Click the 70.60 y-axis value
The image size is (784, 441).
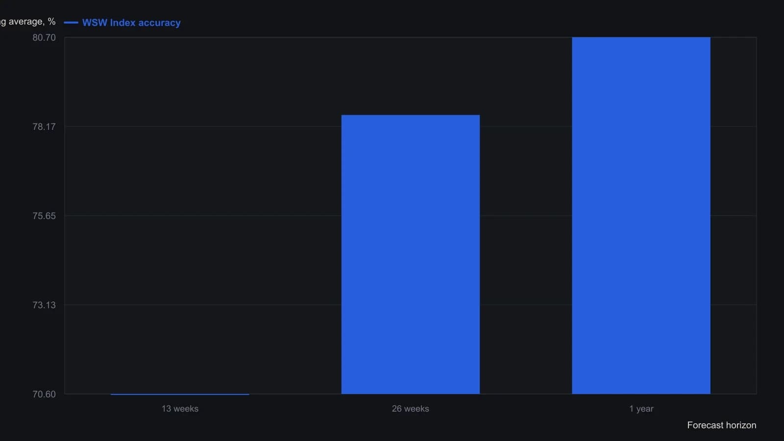[44, 394]
